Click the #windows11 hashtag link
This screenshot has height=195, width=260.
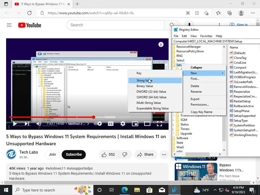coord(56,168)
